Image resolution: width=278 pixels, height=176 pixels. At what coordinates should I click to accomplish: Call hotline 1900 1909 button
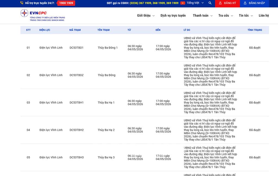[x=66, y=3]
